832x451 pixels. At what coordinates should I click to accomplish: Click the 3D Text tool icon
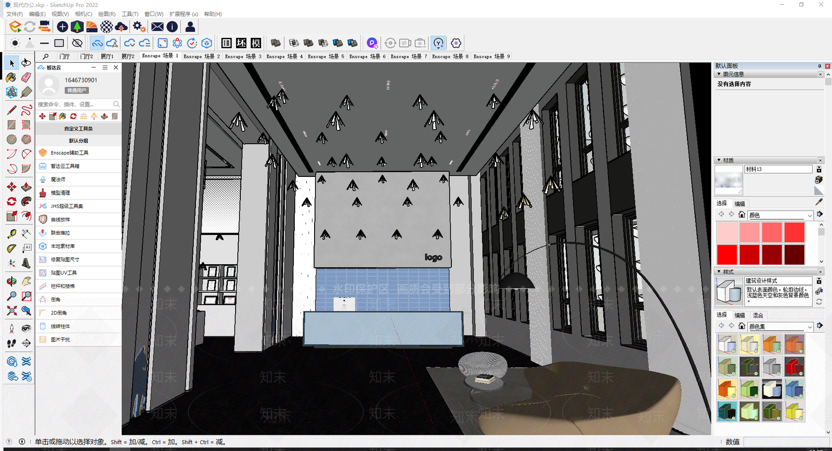[x=27, y=264]
